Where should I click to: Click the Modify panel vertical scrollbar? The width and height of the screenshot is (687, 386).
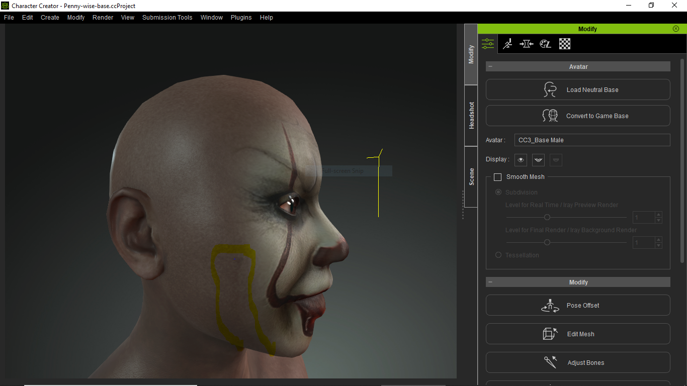(682, 161)
